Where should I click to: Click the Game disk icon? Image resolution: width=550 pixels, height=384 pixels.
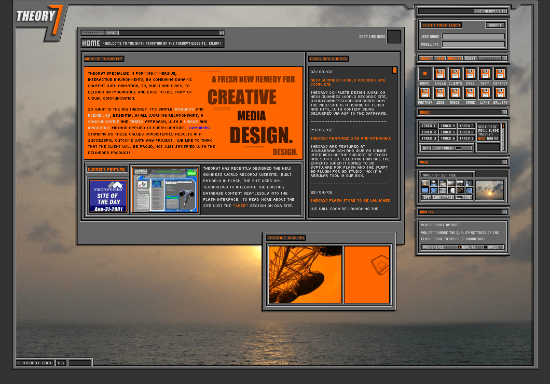coord(470,93)
